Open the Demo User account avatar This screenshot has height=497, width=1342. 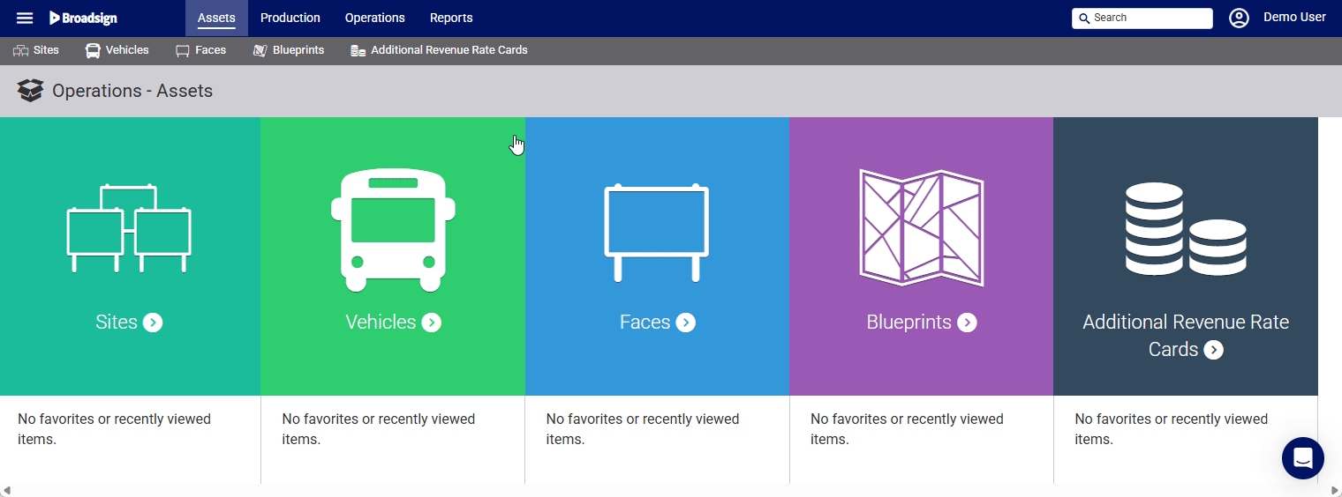(1240, 18)
